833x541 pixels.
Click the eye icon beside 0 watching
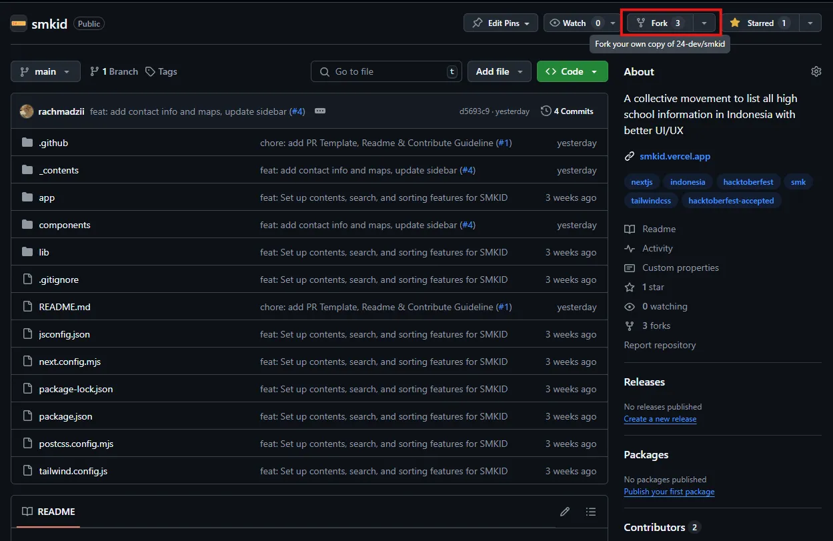[630, 306]
